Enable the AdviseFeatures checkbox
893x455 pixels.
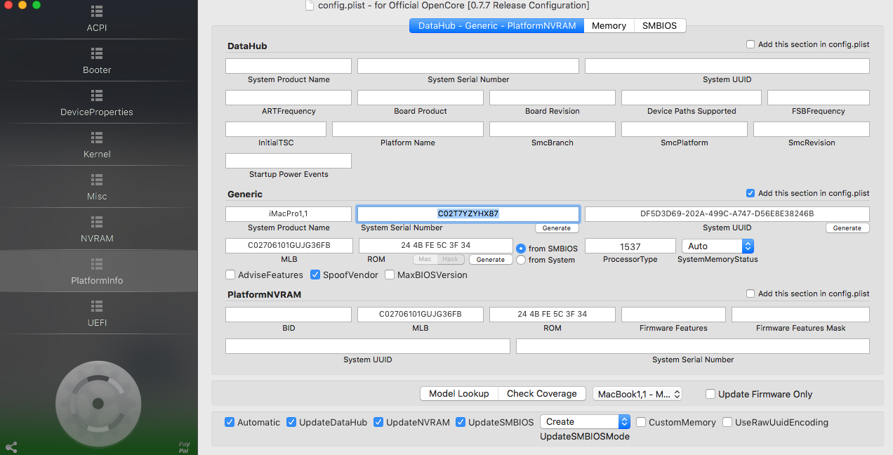(x=230, y=275)
